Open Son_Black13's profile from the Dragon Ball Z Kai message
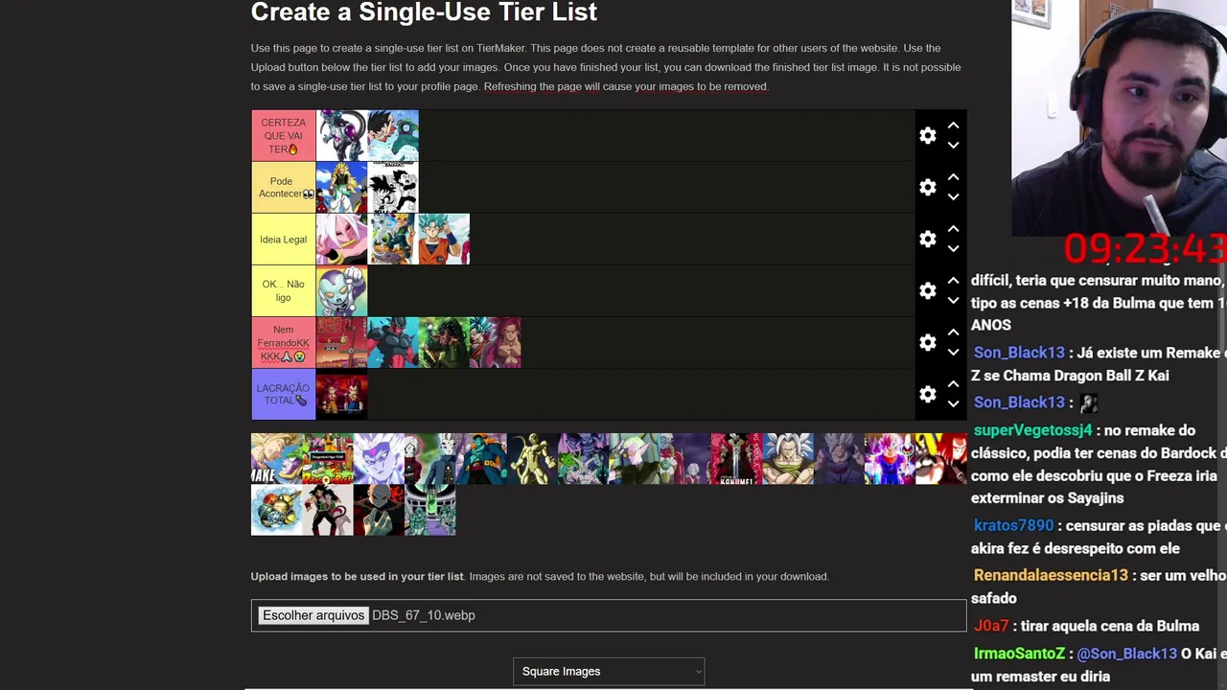Image resolution: width=1227 pixels, height=690 pixels. [1019, 353]
